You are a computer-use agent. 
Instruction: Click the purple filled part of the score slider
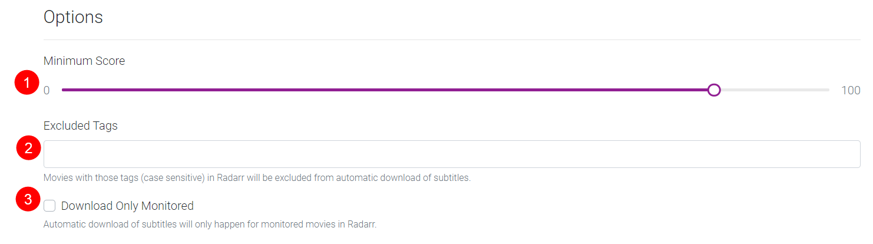click(x=383, y=90)
